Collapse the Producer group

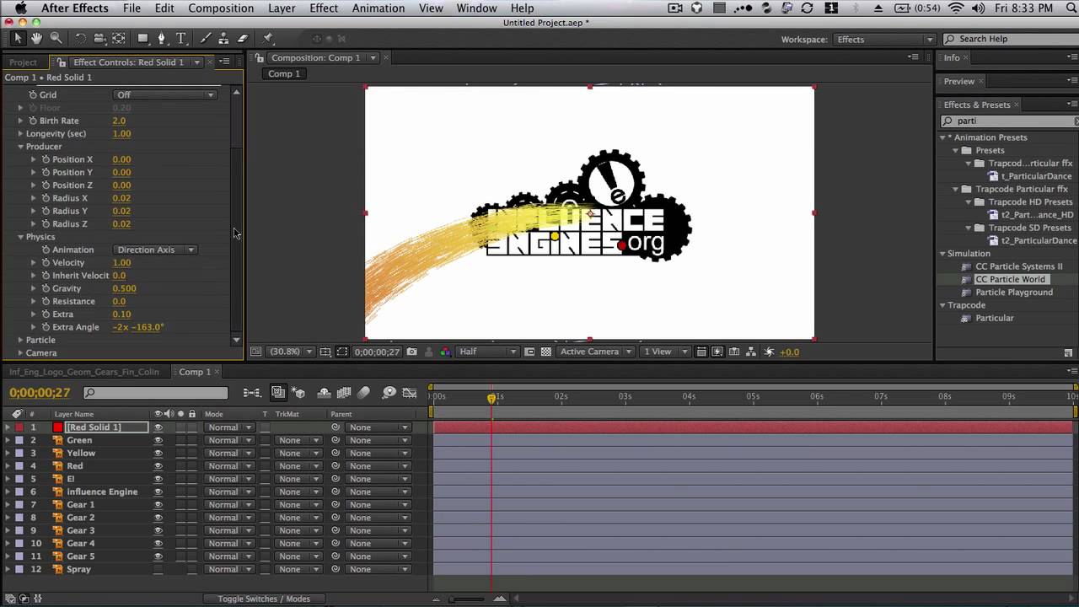tap(20, 147)
